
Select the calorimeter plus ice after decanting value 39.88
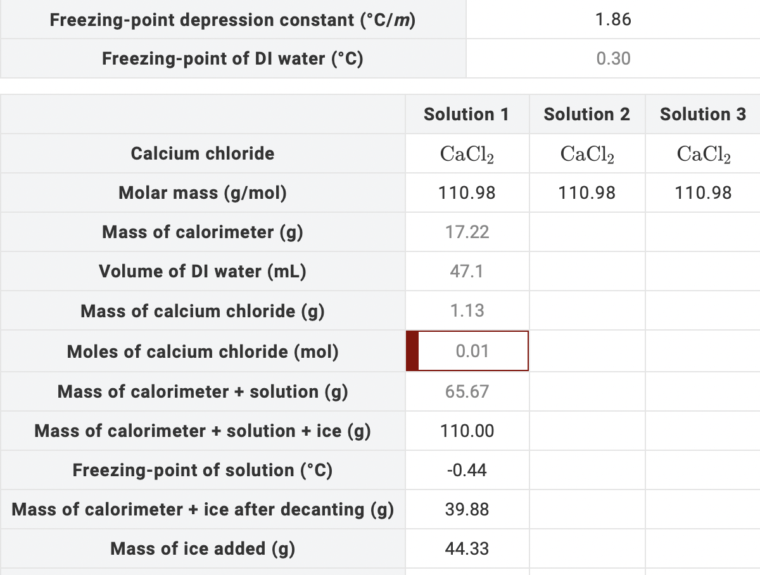coord(467,509)
